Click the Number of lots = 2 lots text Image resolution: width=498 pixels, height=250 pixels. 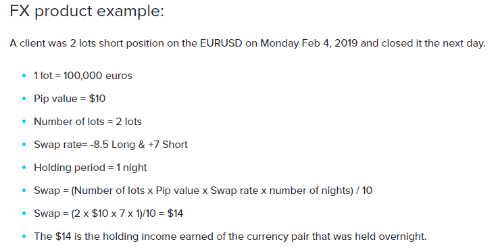tap(88, 122)
